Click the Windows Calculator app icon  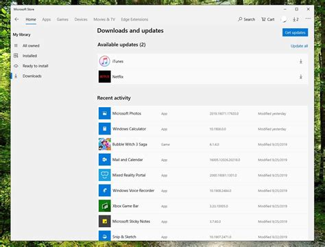[x=105, y=129]
